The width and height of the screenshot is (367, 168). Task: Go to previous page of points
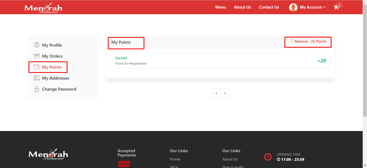pos(216,93)
